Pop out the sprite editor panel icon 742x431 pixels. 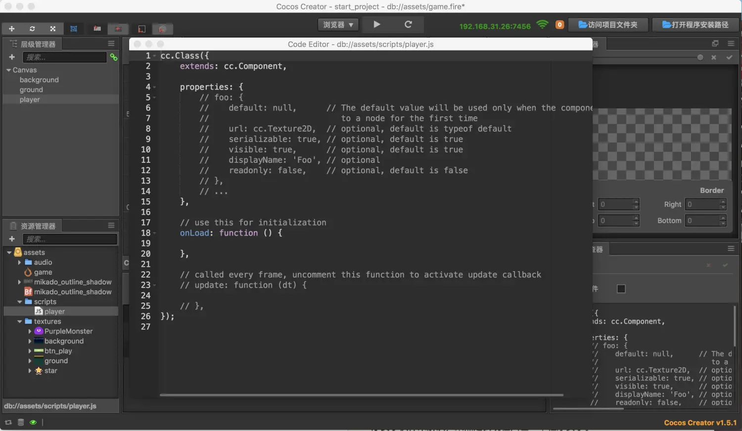click(x=715, y=44)
